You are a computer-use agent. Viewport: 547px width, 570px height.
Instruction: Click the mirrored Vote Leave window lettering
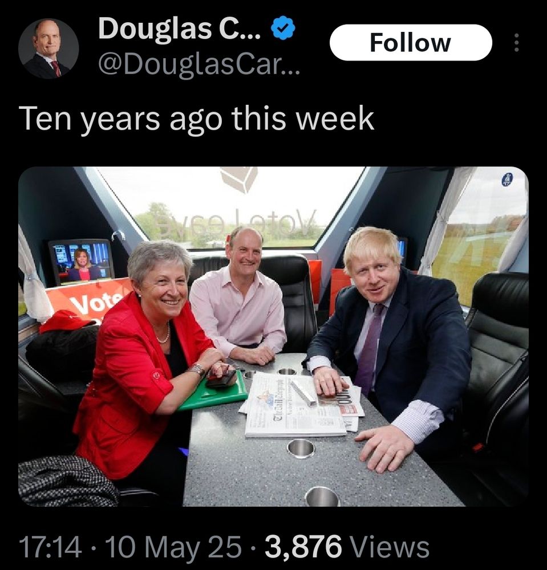click(236, 223)
